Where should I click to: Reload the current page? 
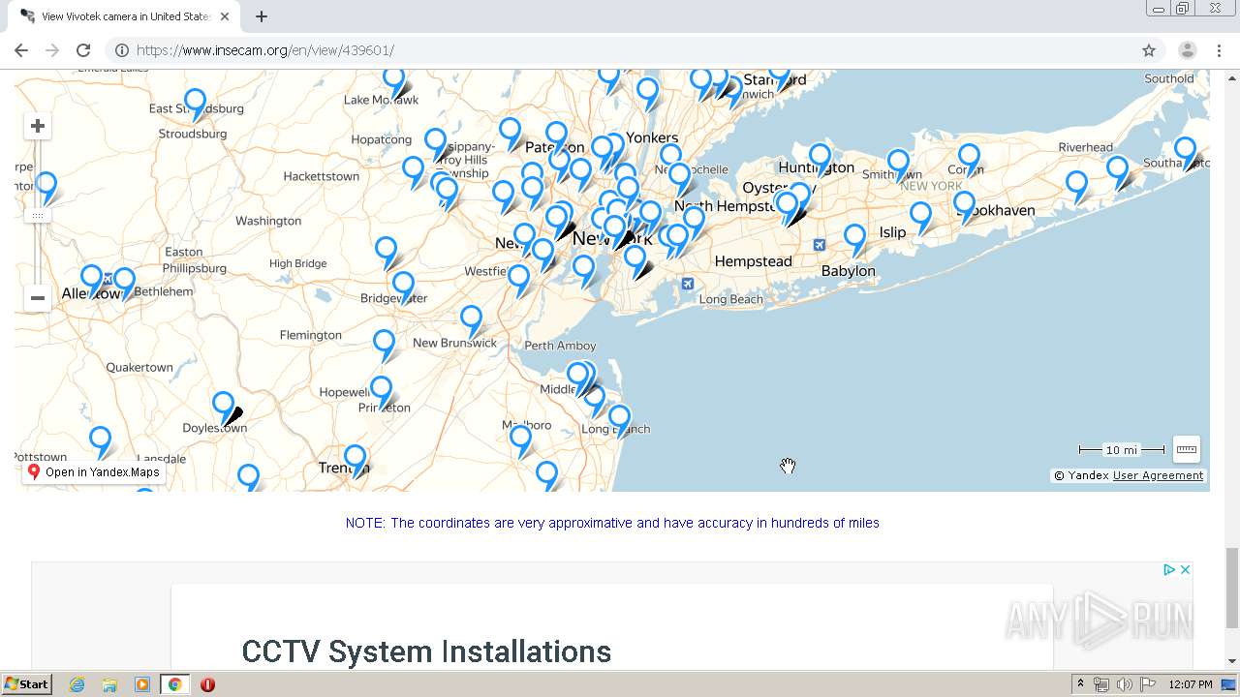pyautogui.click(x=83, y=50)
